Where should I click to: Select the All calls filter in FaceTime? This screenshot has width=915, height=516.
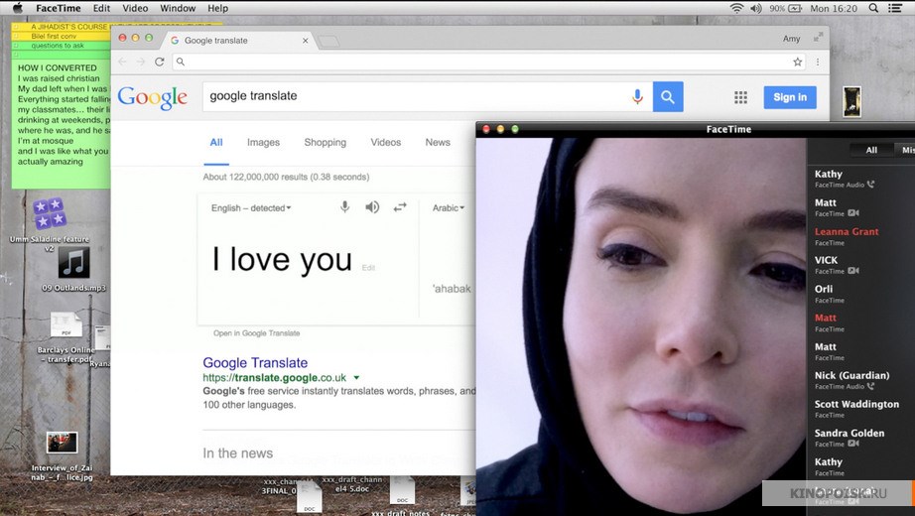tap(871, 150)
